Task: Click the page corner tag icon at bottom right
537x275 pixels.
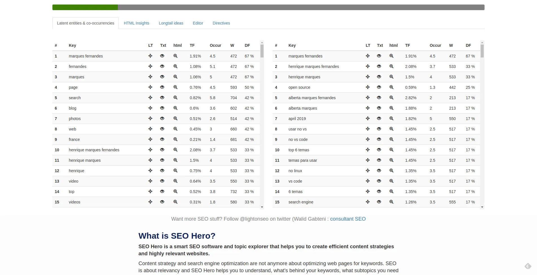Action: (528, 266)
